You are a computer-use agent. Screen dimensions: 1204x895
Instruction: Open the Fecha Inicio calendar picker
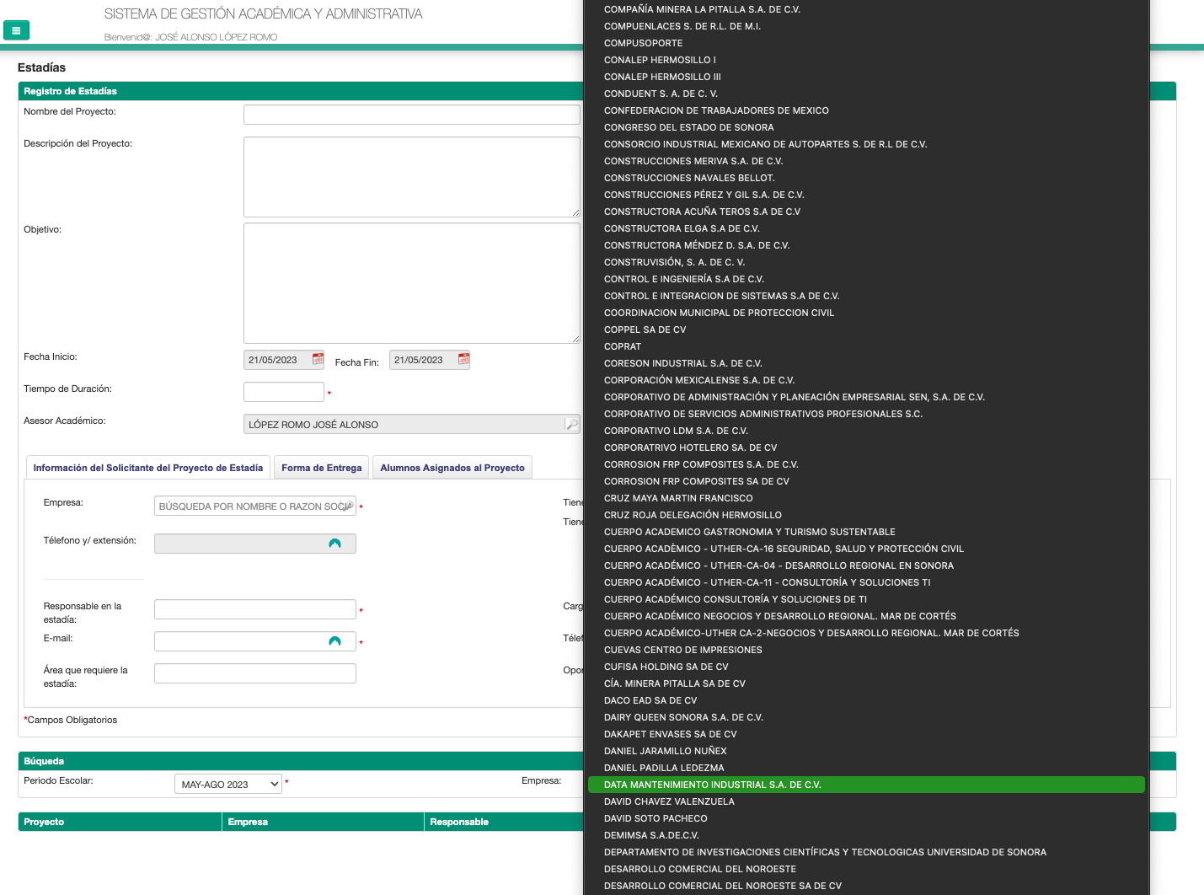(x=318, y=359)
